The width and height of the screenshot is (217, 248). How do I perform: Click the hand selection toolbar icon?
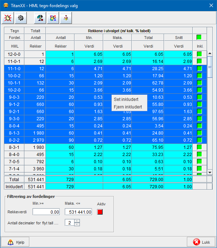53,18
